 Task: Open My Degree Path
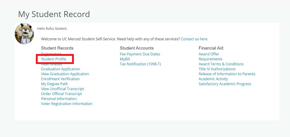(54, 84)
